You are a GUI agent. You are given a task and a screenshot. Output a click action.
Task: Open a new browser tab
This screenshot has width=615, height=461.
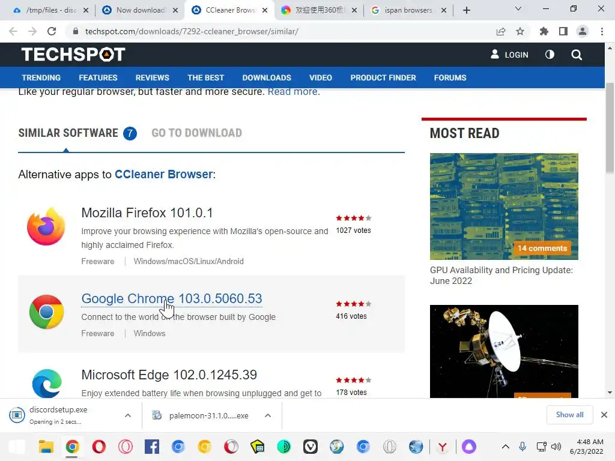pos(466,10)
